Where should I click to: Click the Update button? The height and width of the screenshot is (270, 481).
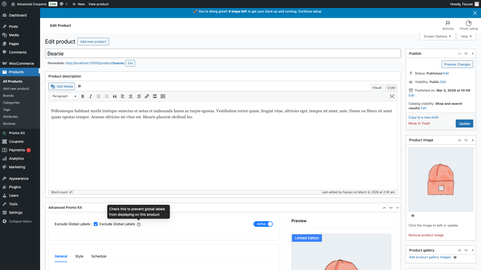pyautogui.click(x=464, y=123)
